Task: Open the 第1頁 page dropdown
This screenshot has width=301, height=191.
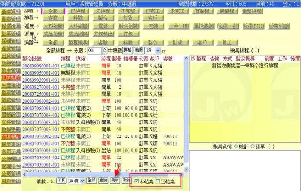Action: click(x=76, y=181)
